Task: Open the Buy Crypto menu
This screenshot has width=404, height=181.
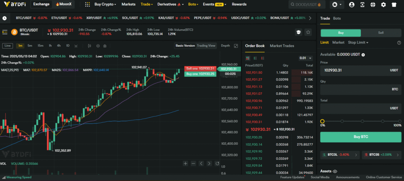Action: coord(105,4)
